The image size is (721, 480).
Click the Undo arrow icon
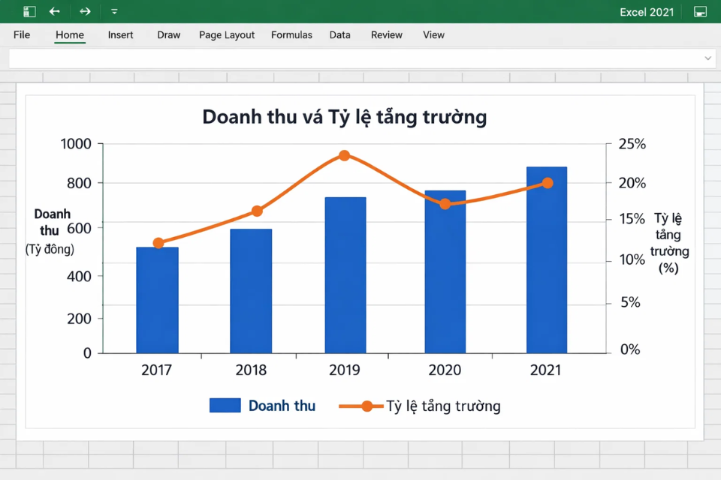coord(55,11)
